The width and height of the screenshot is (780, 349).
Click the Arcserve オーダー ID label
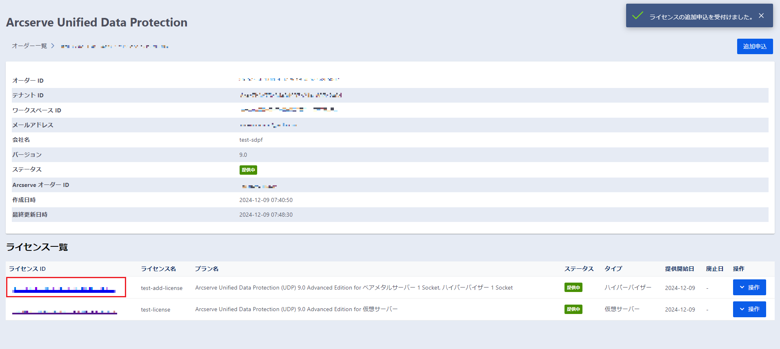point(41,185)
